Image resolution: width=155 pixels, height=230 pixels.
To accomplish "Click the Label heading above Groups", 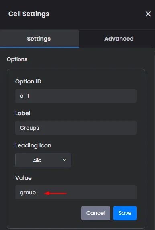I will pyautogui.click(x=23, y=113).
